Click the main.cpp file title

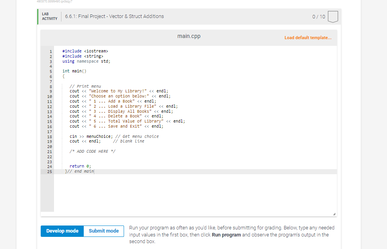pyautogui.click(x=189, y=36)
